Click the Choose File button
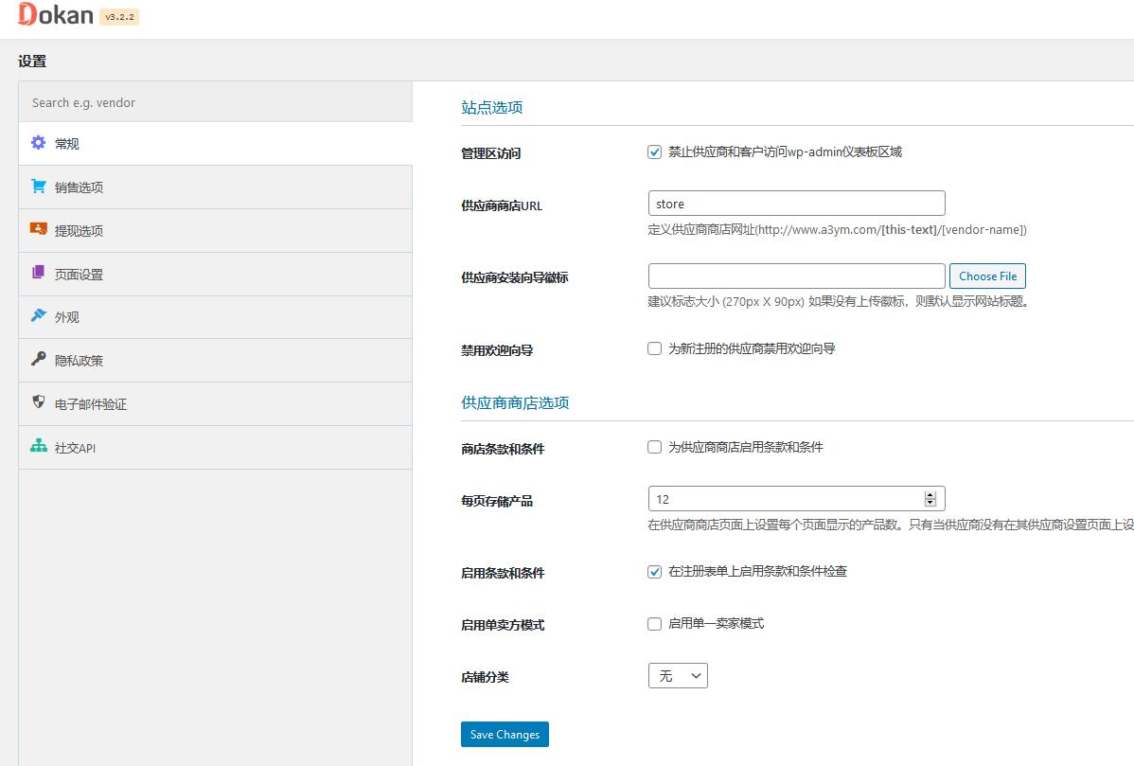1134x766 pixels. [987, 276]
